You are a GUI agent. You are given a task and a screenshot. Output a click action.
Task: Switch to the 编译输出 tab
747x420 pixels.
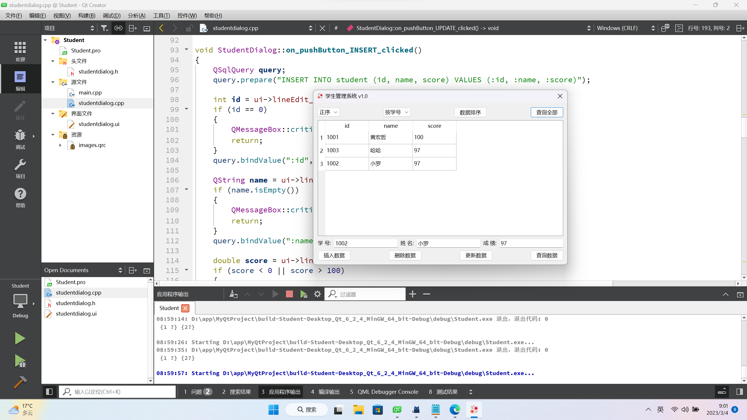coord(325,392)
